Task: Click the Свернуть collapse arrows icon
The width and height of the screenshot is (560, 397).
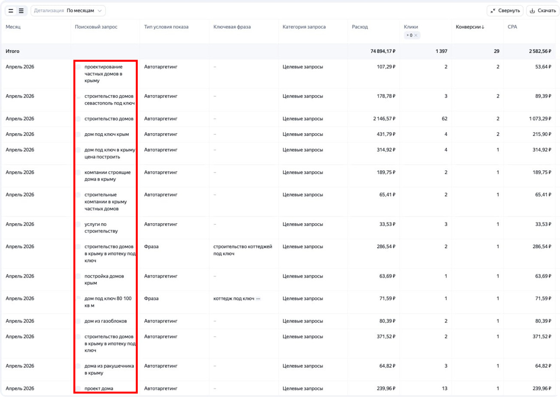Action: pyautogui.click(x=493, y=11)
